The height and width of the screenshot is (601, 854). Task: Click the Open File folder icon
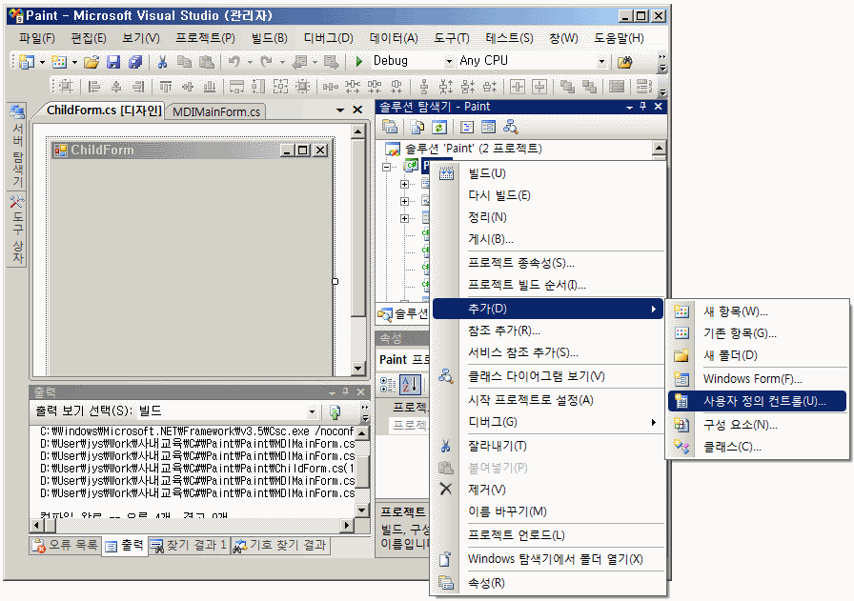tap(91, 62)
